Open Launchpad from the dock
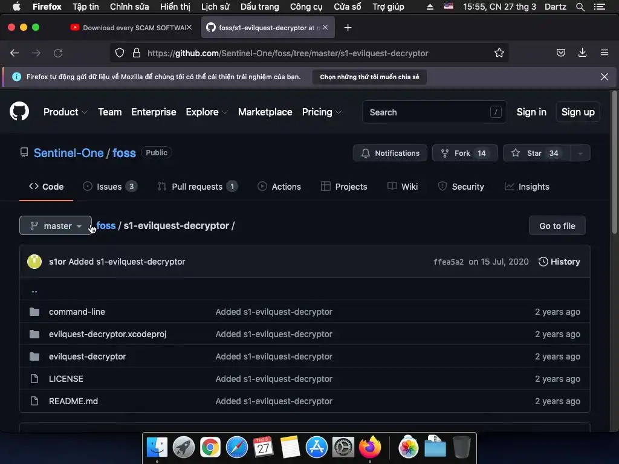Screen dimensions: 619x464 coord(184,448)
